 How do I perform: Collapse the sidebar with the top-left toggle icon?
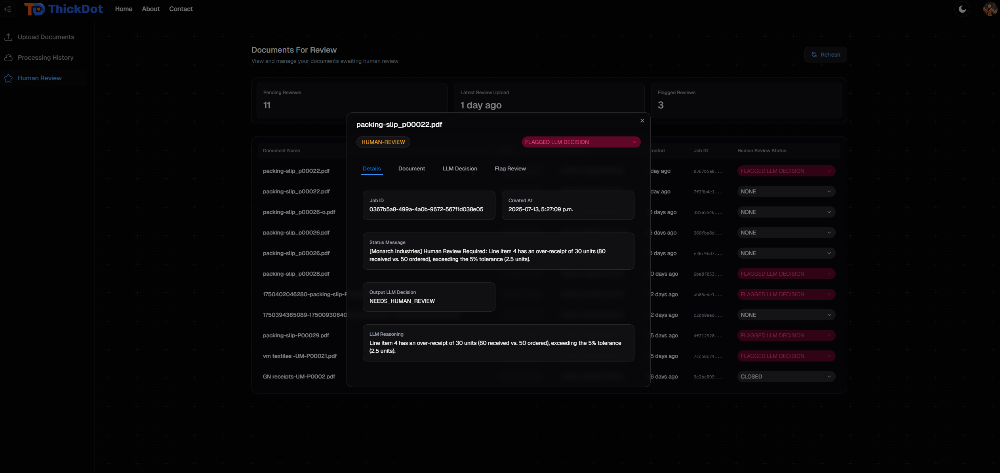[x=8, y=9]
